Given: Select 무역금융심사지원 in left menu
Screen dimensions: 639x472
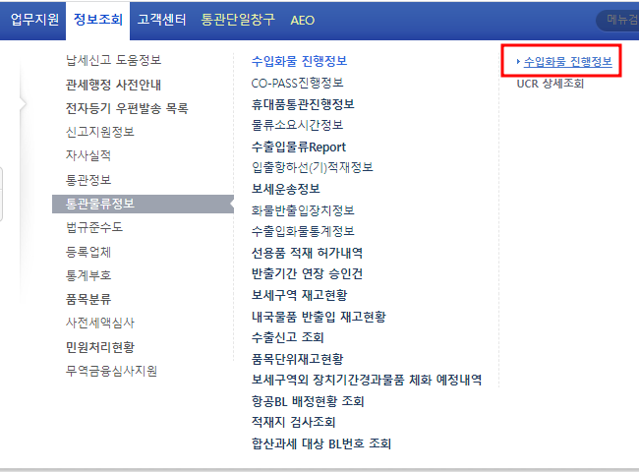Looking at the screenshot, I should click(x=112, y=371).
